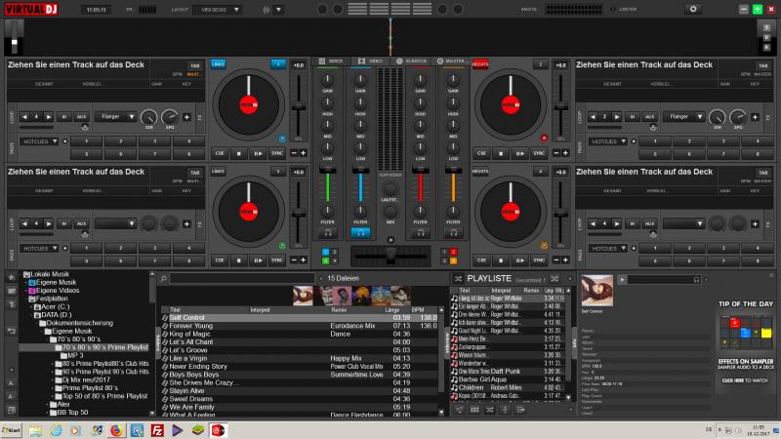
Task: Click the crossfader handle
Action: tap(390, 256)
